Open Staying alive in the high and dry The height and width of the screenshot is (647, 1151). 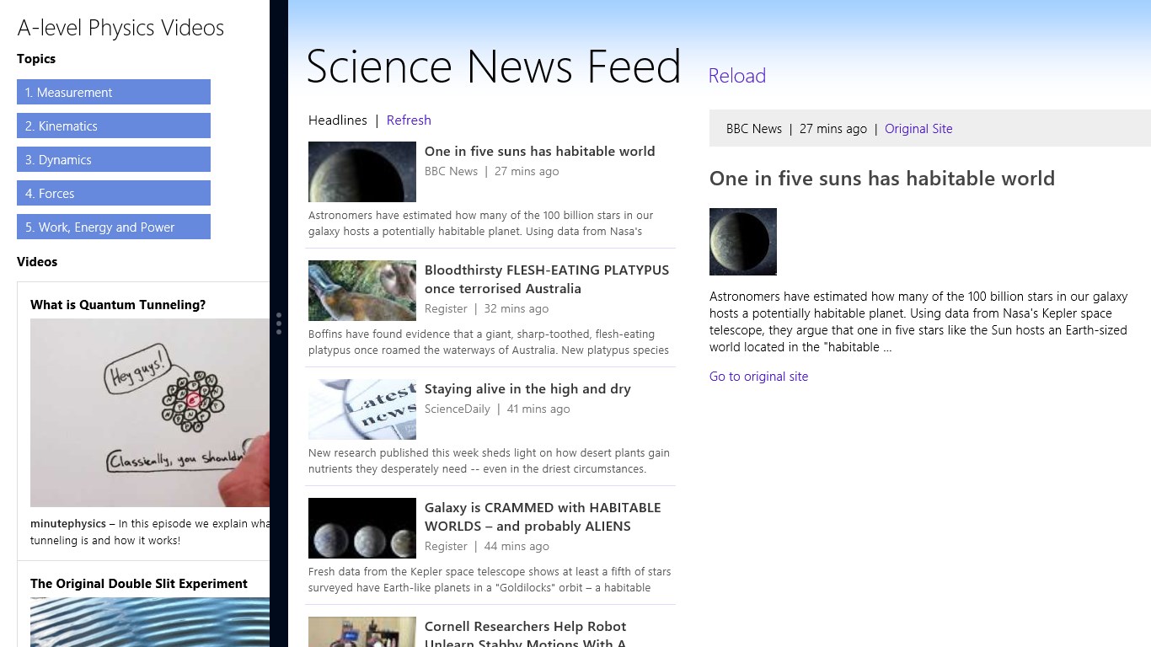click(x=527, y=389)
